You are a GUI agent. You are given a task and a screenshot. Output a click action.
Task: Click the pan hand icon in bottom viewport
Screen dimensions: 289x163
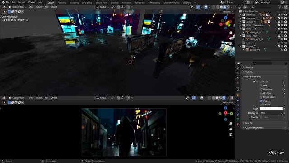231,129
